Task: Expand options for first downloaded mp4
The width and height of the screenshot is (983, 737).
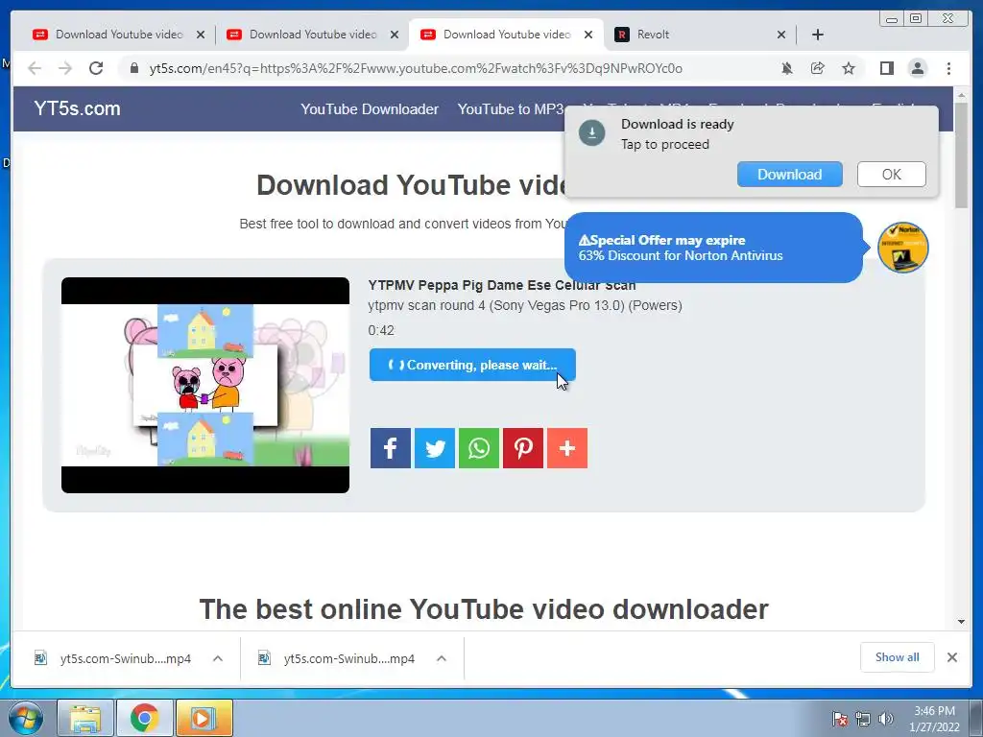Action: pyautogui.click(x=218, y=658)
